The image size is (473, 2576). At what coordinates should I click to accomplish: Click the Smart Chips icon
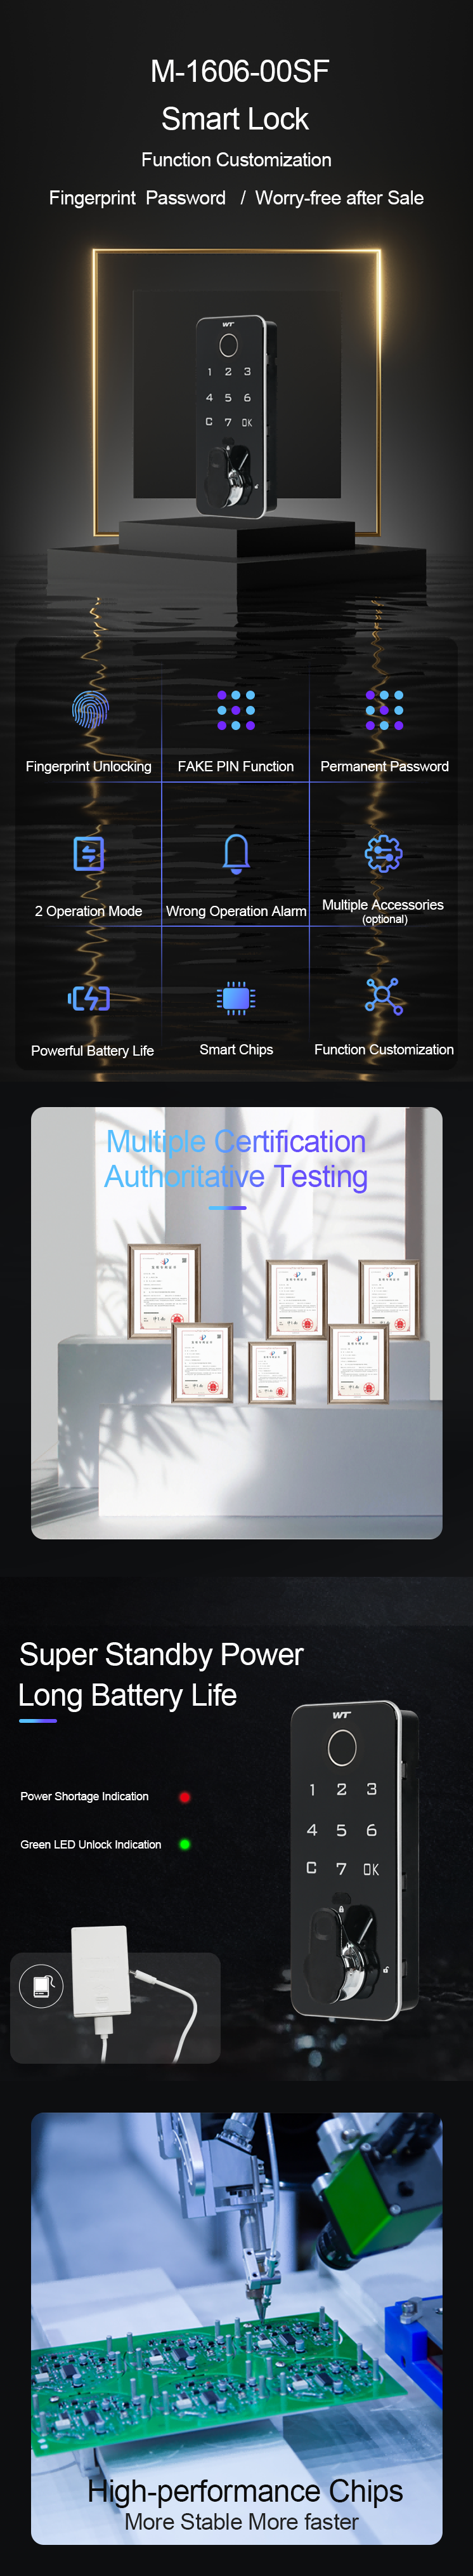point(235,997)
